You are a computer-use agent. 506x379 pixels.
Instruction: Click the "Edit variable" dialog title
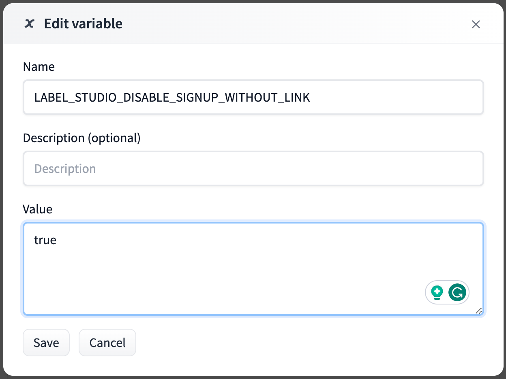[x=83, y=24]
